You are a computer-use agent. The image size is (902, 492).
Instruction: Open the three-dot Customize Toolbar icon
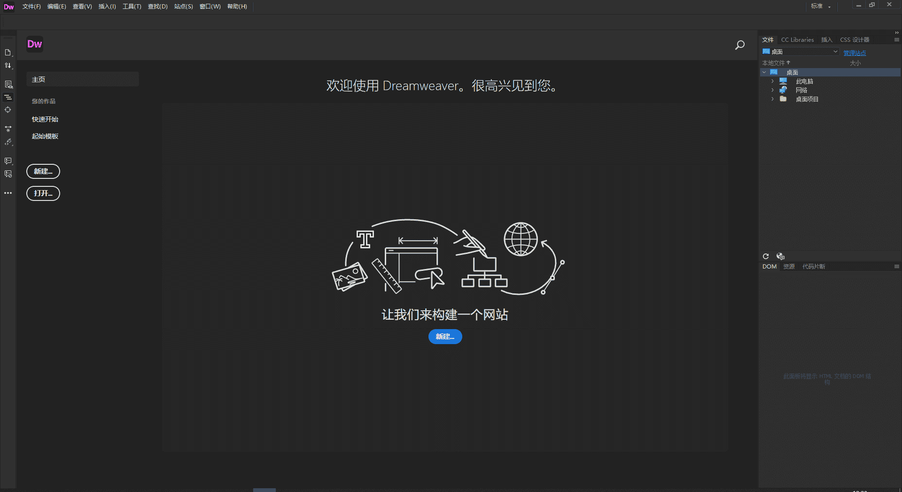8,193
